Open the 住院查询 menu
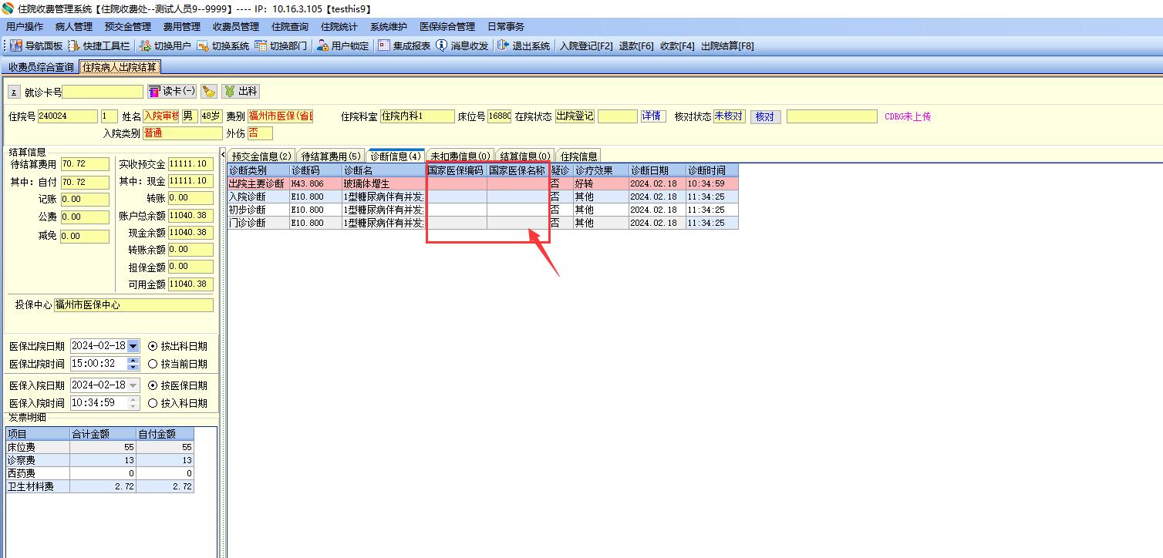Image resolution: width=1163 pixels, height=558 pixels. tap(290, 27)
